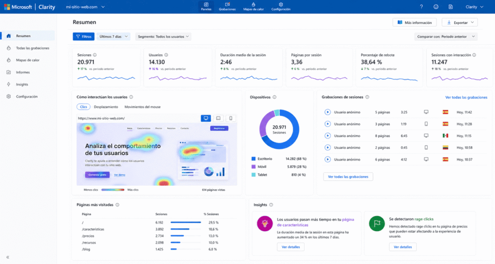Open the Grabaciones top navigation tab
Image resolution: width=495 pixels, height=264 pixels.
[227, 6]
